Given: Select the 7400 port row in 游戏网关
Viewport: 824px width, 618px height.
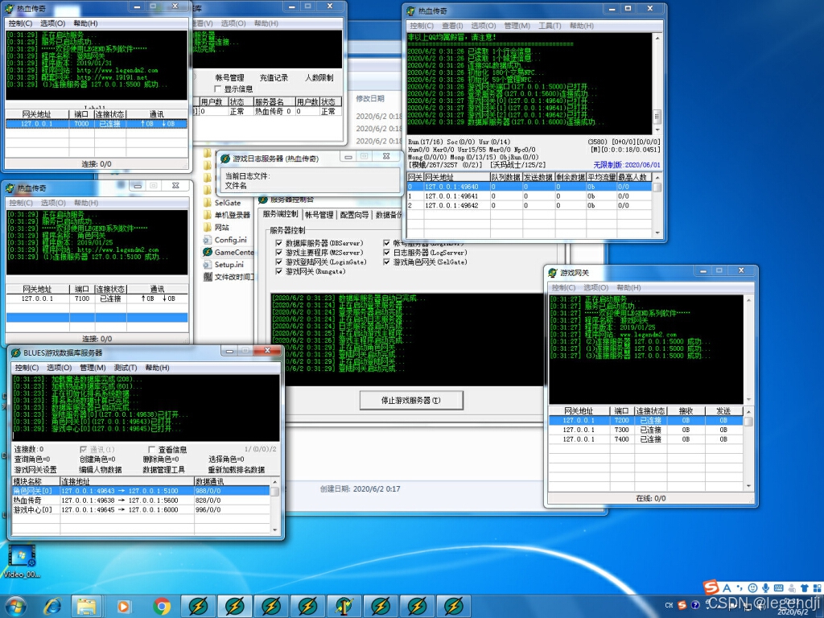Looking at the screenshot, I should point(645,439).
